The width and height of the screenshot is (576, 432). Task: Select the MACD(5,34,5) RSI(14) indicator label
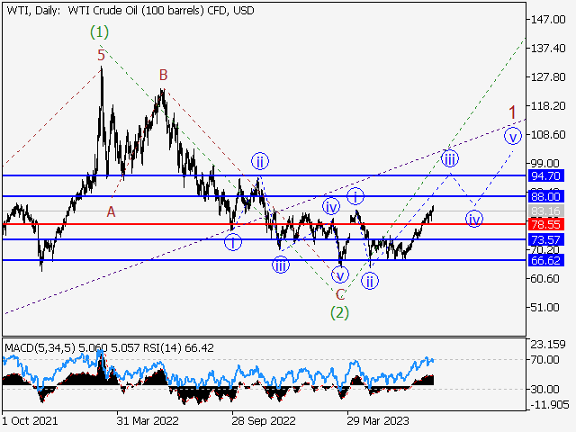[x=109, y=347]
